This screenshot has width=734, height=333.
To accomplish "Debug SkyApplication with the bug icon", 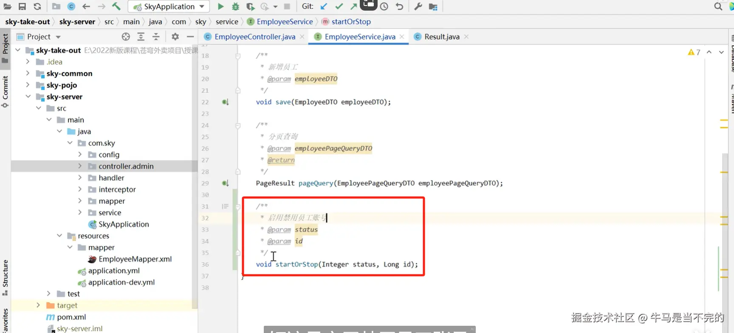I will click(x=235, y=6).
